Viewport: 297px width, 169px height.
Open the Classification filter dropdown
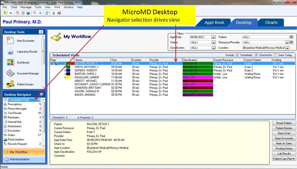click(213, 48)
